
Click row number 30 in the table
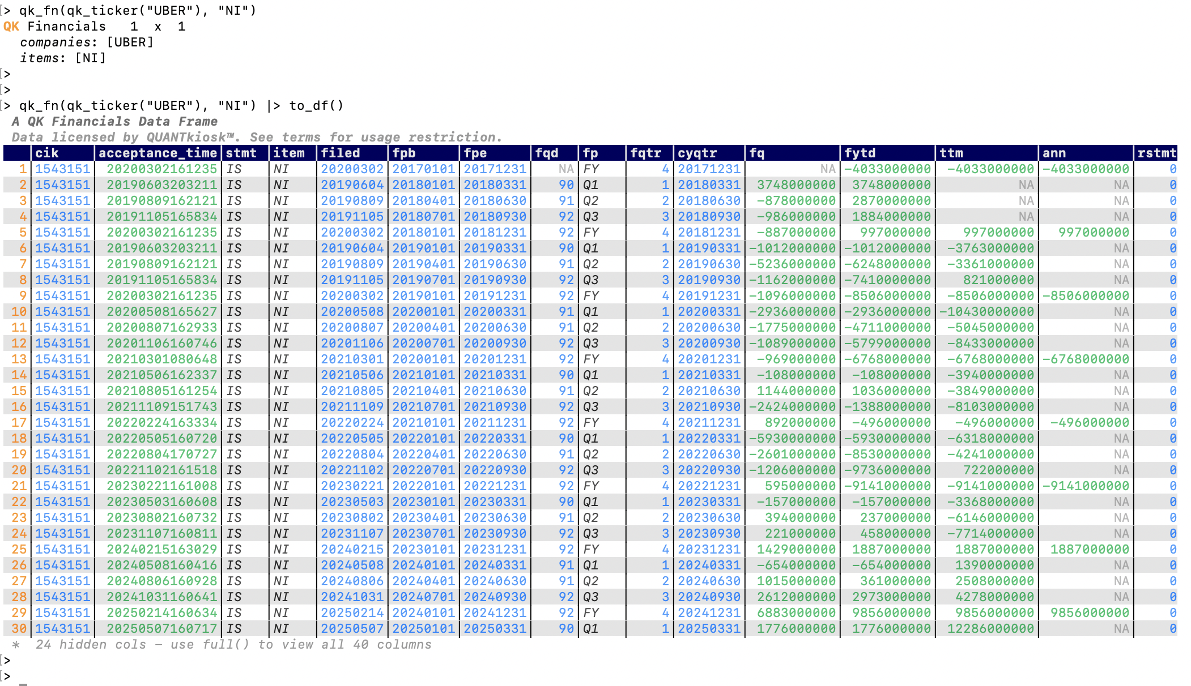tap(19, 628)
